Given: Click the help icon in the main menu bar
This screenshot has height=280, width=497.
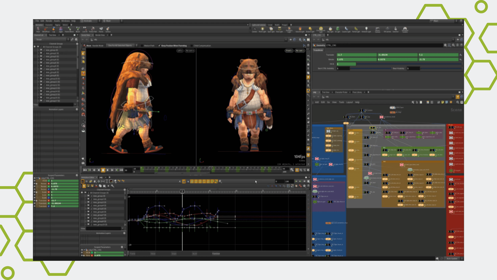Looking at the screenshot, I should click(x=461, y=21).
